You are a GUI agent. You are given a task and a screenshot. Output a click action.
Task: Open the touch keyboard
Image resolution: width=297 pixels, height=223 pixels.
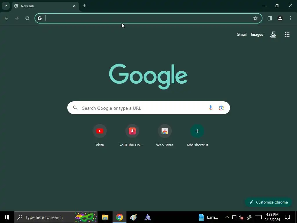click(x=258, y=217)
